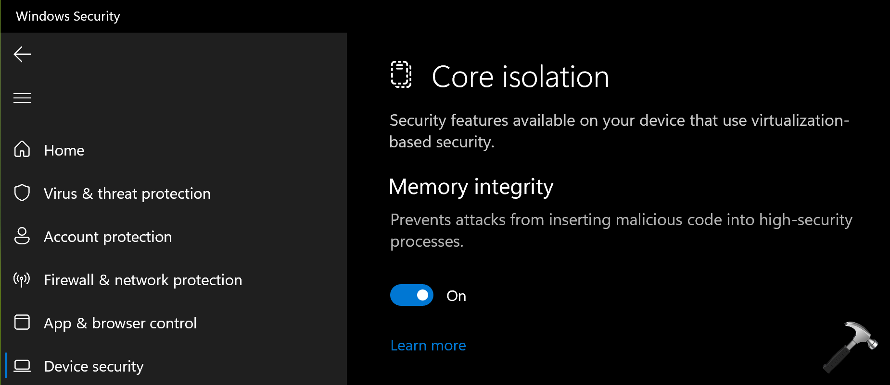Viewport: 890px width, 385px height.
Task: Go to Home in the sidebar
Action: [64, 150]
